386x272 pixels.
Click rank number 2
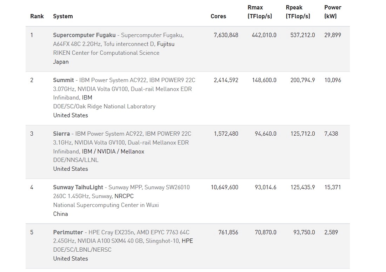tap(32, 80)
